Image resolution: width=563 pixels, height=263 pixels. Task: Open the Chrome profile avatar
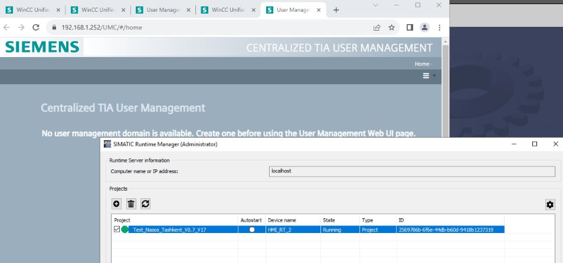(425, 28)
